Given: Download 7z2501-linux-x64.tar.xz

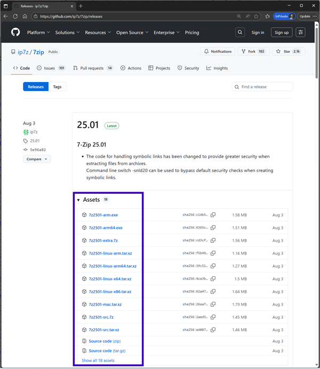Looking at the screenshot, I should (110, 278).
